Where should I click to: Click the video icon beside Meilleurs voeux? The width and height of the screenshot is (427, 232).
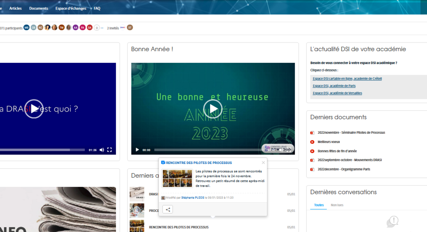pos(312,142)
